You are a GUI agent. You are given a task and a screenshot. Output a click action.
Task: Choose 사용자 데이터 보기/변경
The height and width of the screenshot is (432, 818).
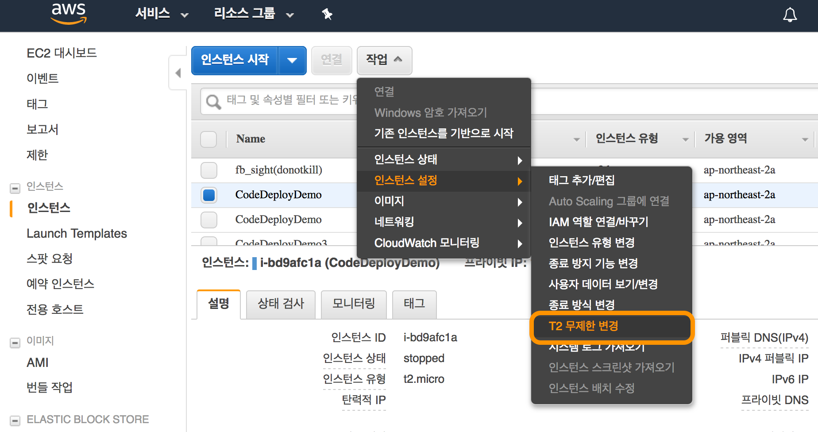coord(611,284)
